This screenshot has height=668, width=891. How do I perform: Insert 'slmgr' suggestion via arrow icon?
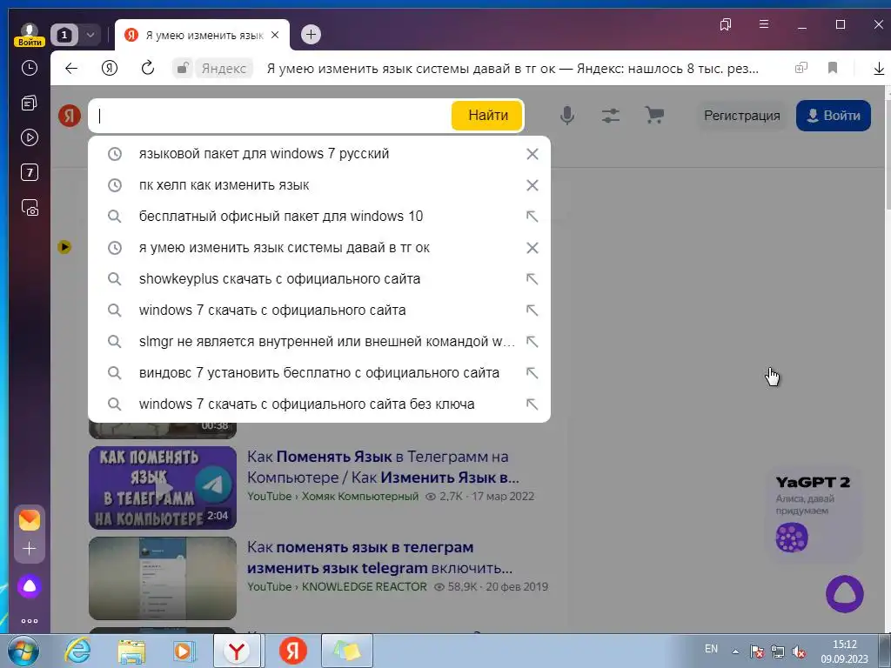[532, 341]
